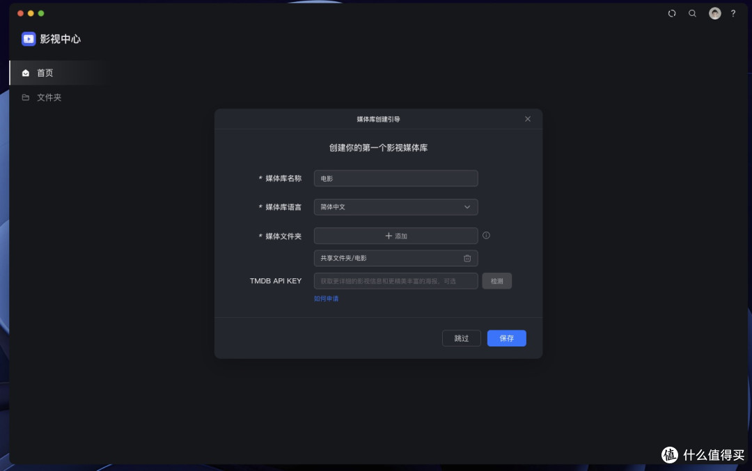This screenshot has width=752, height=471.
Task: Click the 媒体库名称 input field
Action: [395, 178]
